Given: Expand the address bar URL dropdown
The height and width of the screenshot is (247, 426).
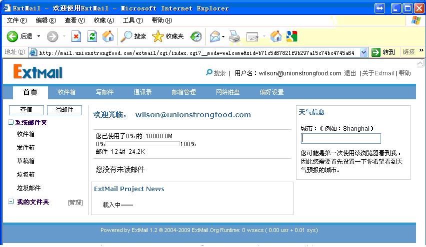Looking at the screenshot, I should pos(363,52).
